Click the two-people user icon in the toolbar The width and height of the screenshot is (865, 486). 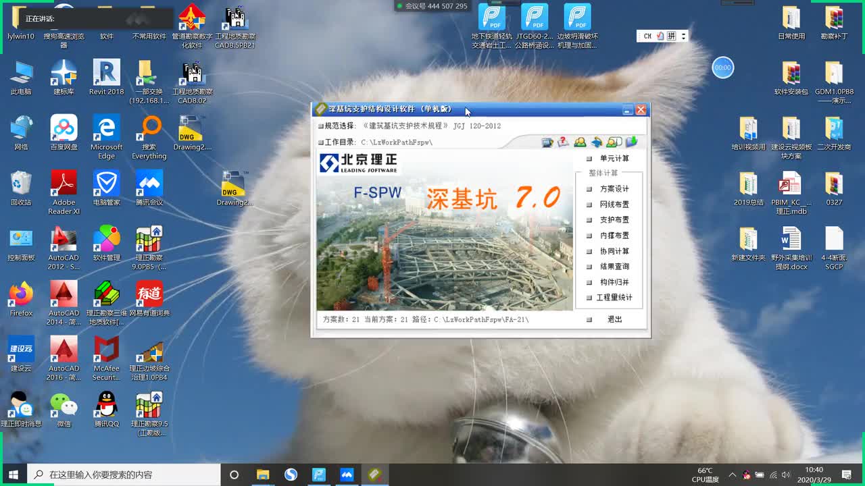click(x=580, y=142)
